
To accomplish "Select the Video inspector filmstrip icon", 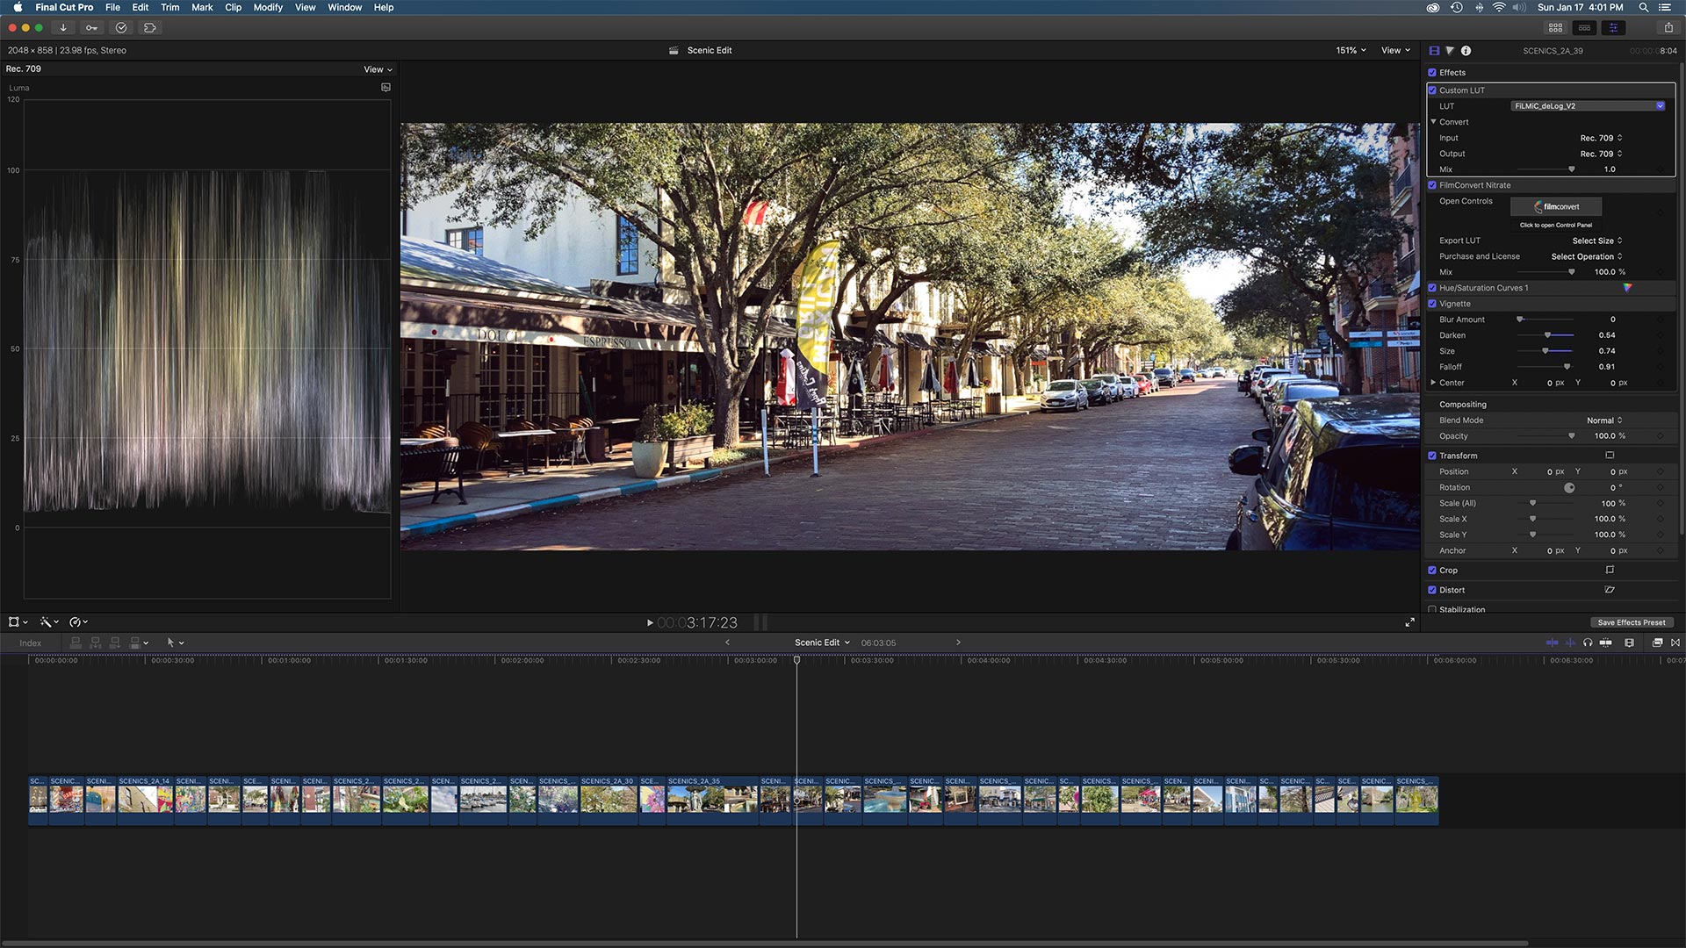I will point(1434,50).
